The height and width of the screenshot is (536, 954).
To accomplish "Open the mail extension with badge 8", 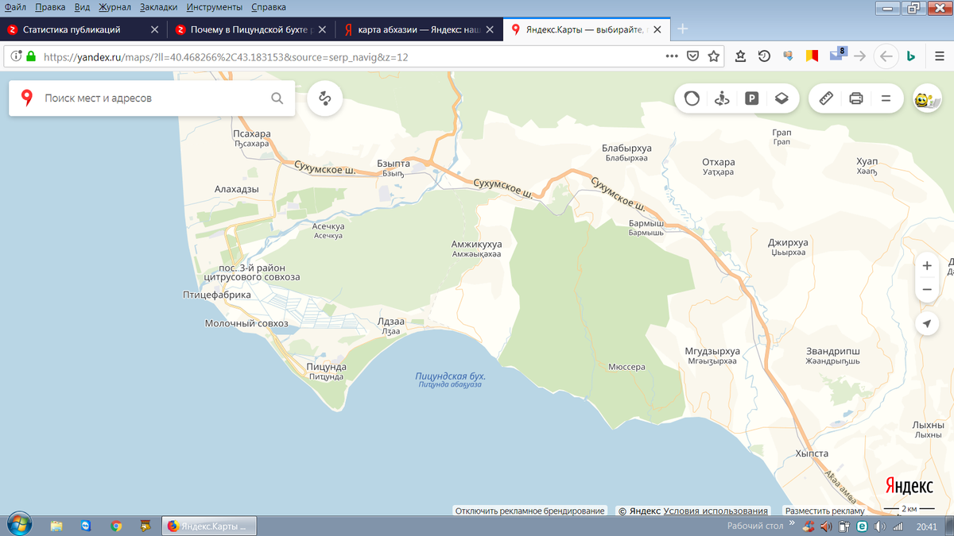I will [838, 54].
